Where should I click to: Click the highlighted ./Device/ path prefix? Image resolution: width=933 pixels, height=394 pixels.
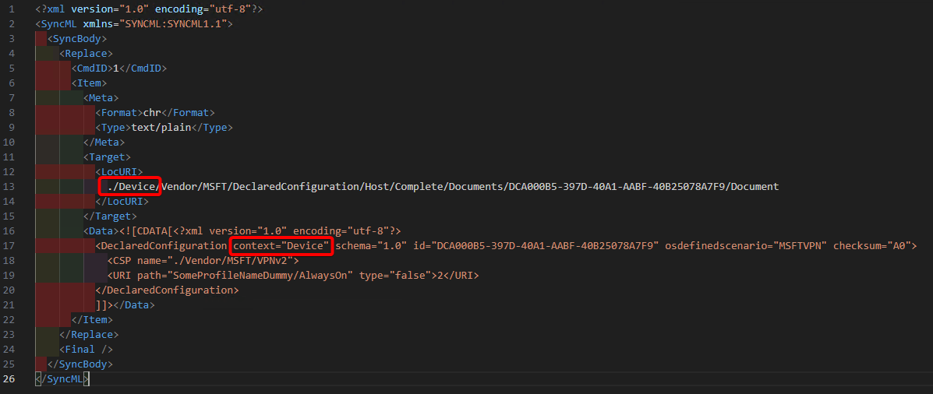(130, 187)
